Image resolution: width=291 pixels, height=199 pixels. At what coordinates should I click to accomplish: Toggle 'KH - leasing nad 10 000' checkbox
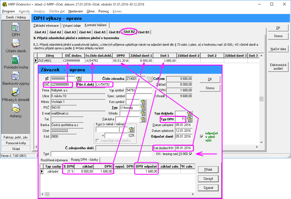point(191,154)
